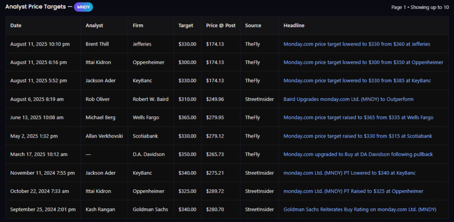
Task: Open Jefferies price target lowered to $330 headline
Action: pos(356,44)
